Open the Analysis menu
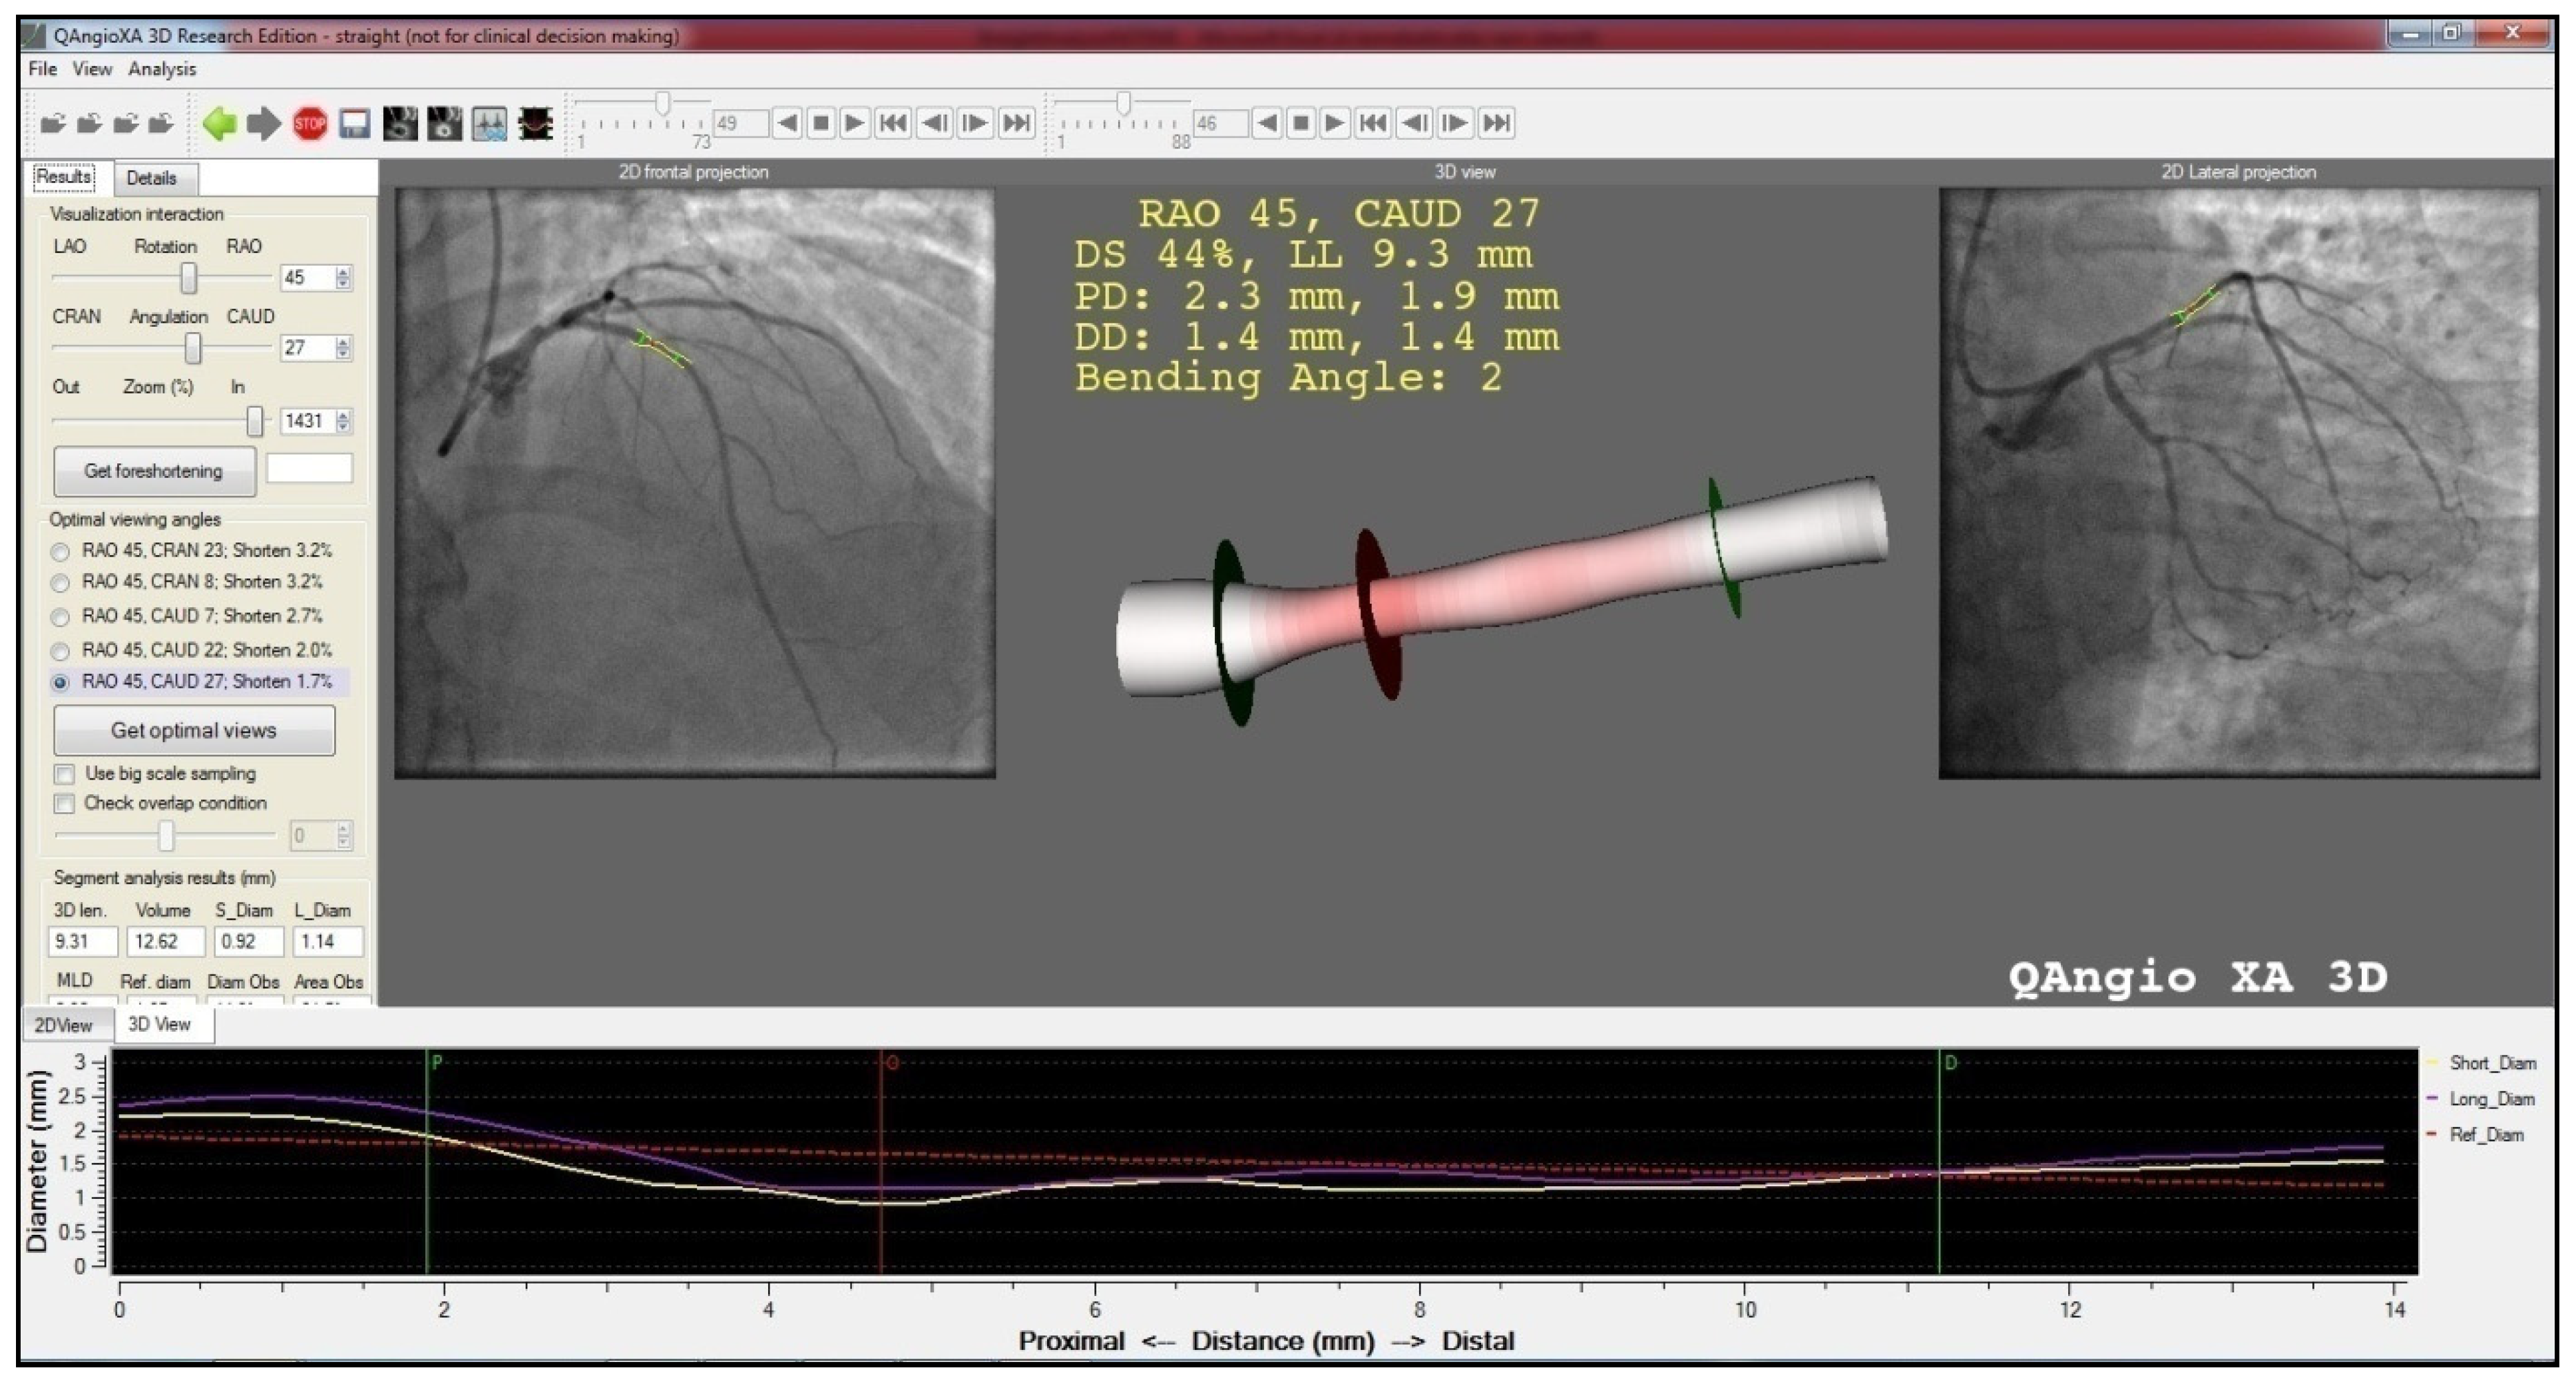The image size is (2576, 1380). tap(162, 69)
